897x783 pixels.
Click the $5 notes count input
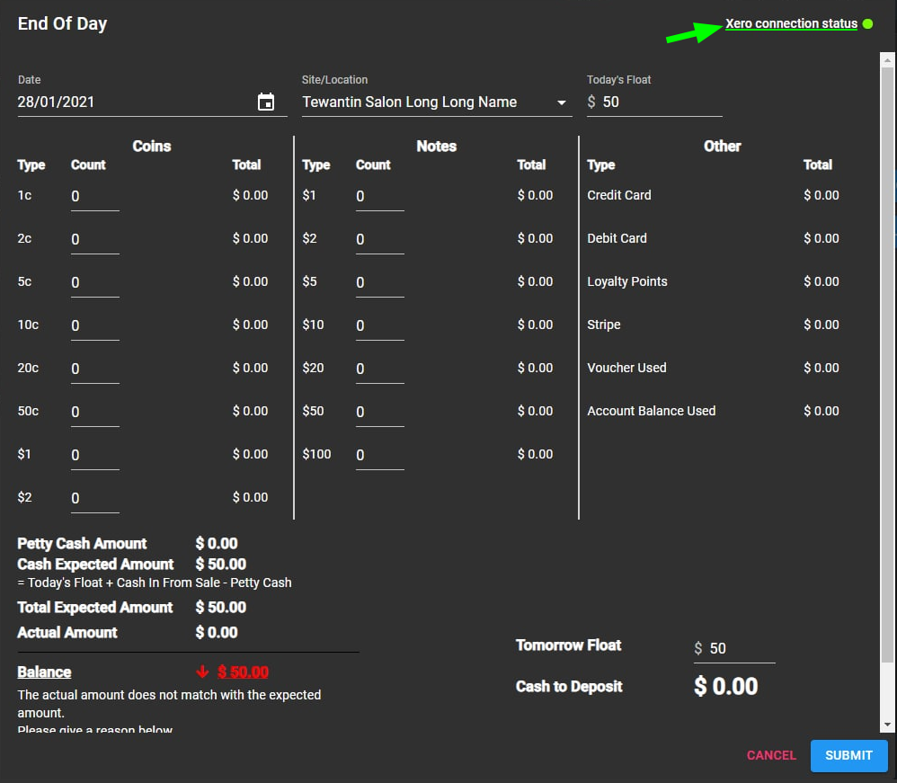pyautogui.click(x=379, y=283)
